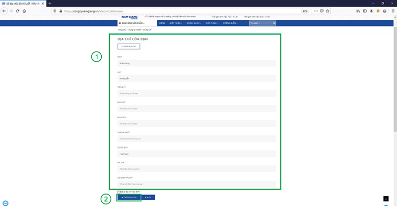
Task: Open the browser home page
Action: 24,11
